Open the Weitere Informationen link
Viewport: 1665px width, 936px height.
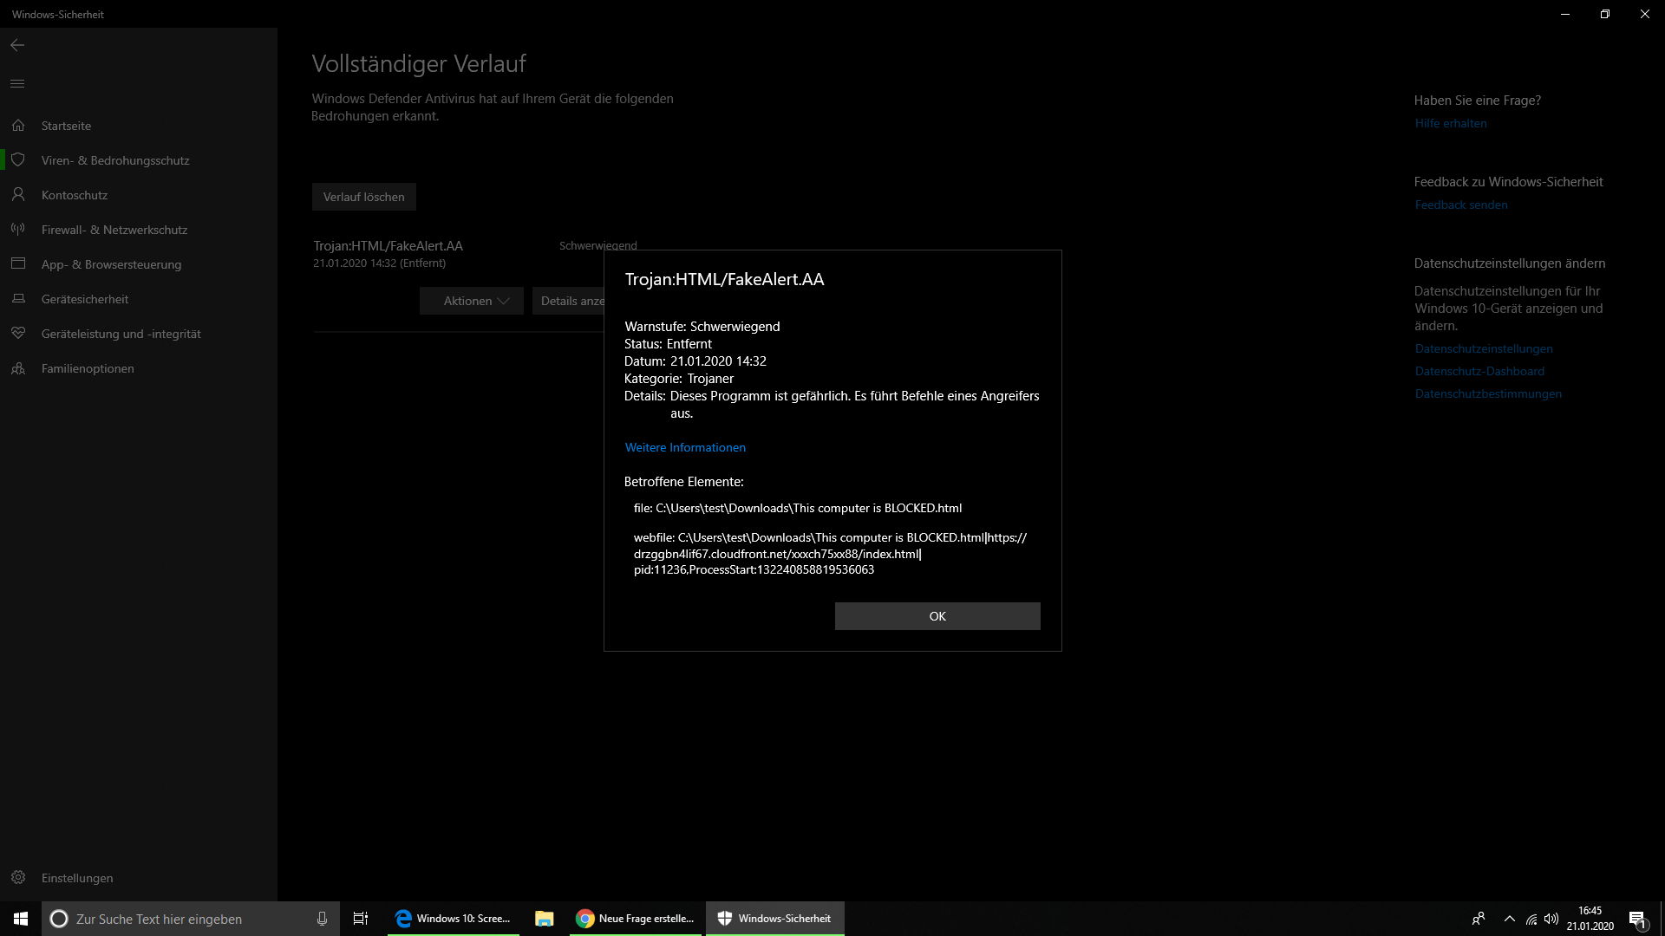[x=685, y=447]
